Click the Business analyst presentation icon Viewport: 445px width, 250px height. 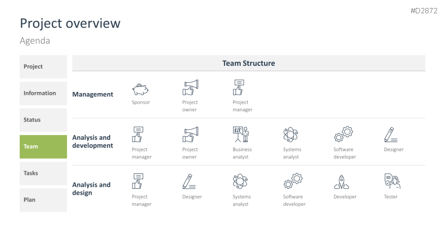(241, 134)
